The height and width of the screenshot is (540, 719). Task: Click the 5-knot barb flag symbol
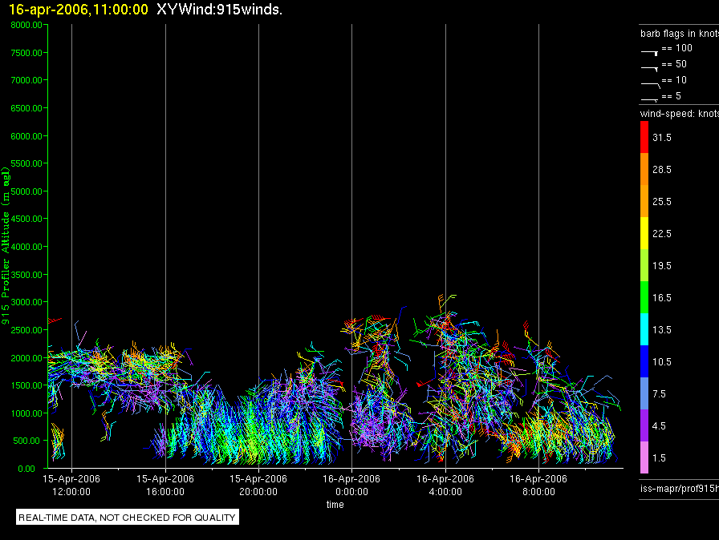650,100
